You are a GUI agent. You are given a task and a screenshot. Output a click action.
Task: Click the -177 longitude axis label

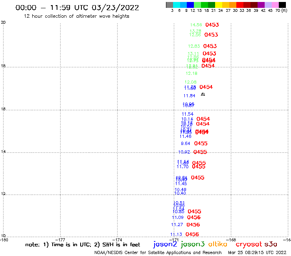tap(60, 240)
